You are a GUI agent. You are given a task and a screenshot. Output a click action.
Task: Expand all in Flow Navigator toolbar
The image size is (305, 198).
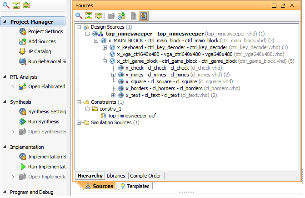click(x=26, y=5)
